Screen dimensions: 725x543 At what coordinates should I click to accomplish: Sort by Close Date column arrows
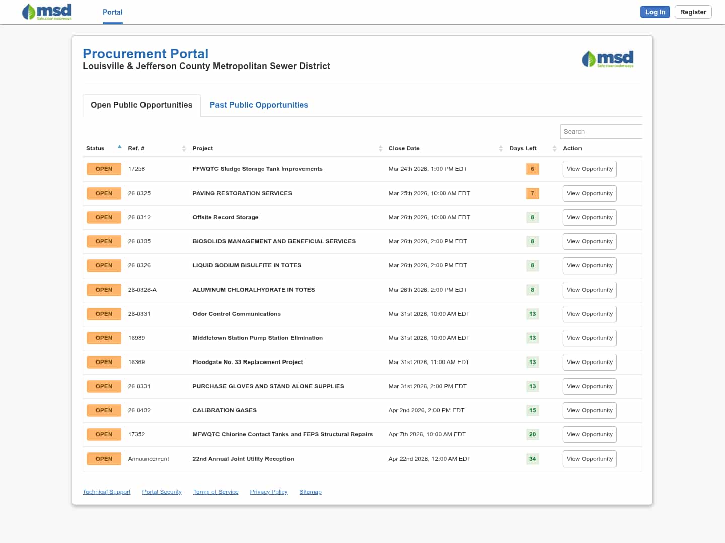501,148
